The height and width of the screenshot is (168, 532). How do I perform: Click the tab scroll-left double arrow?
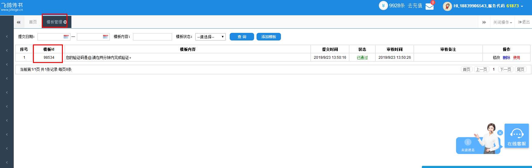point(19,22)
